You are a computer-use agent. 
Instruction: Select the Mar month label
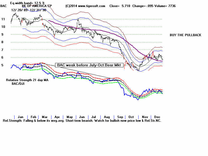(45, 117)
